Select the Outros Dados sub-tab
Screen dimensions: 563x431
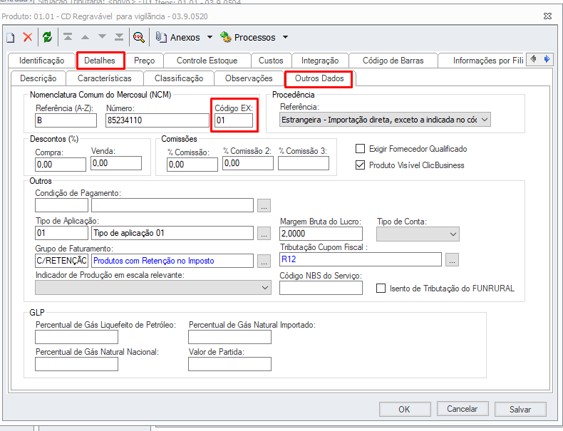click(x=319, y=78)
